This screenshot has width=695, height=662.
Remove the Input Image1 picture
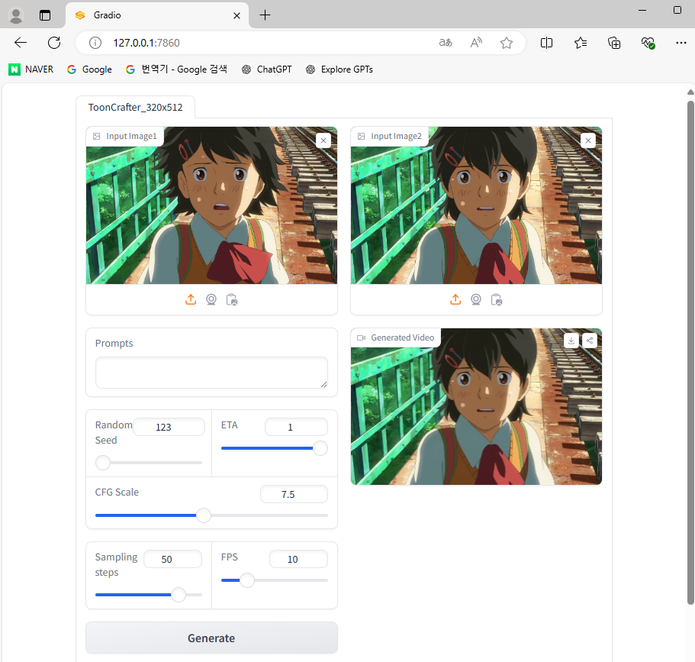pos(323,140)
